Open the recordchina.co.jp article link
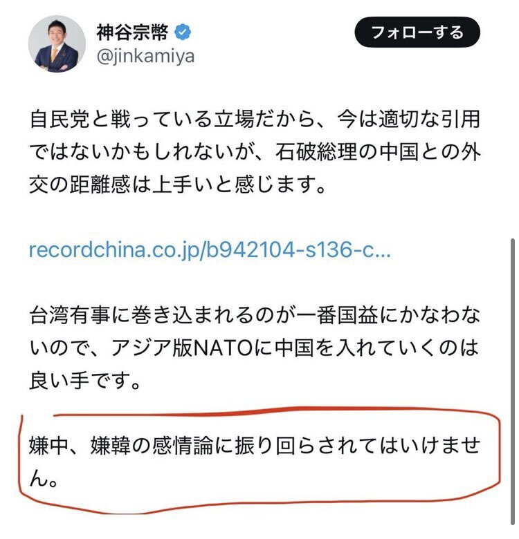The height and width of the screenshot is (539, 519). point(210,249)
